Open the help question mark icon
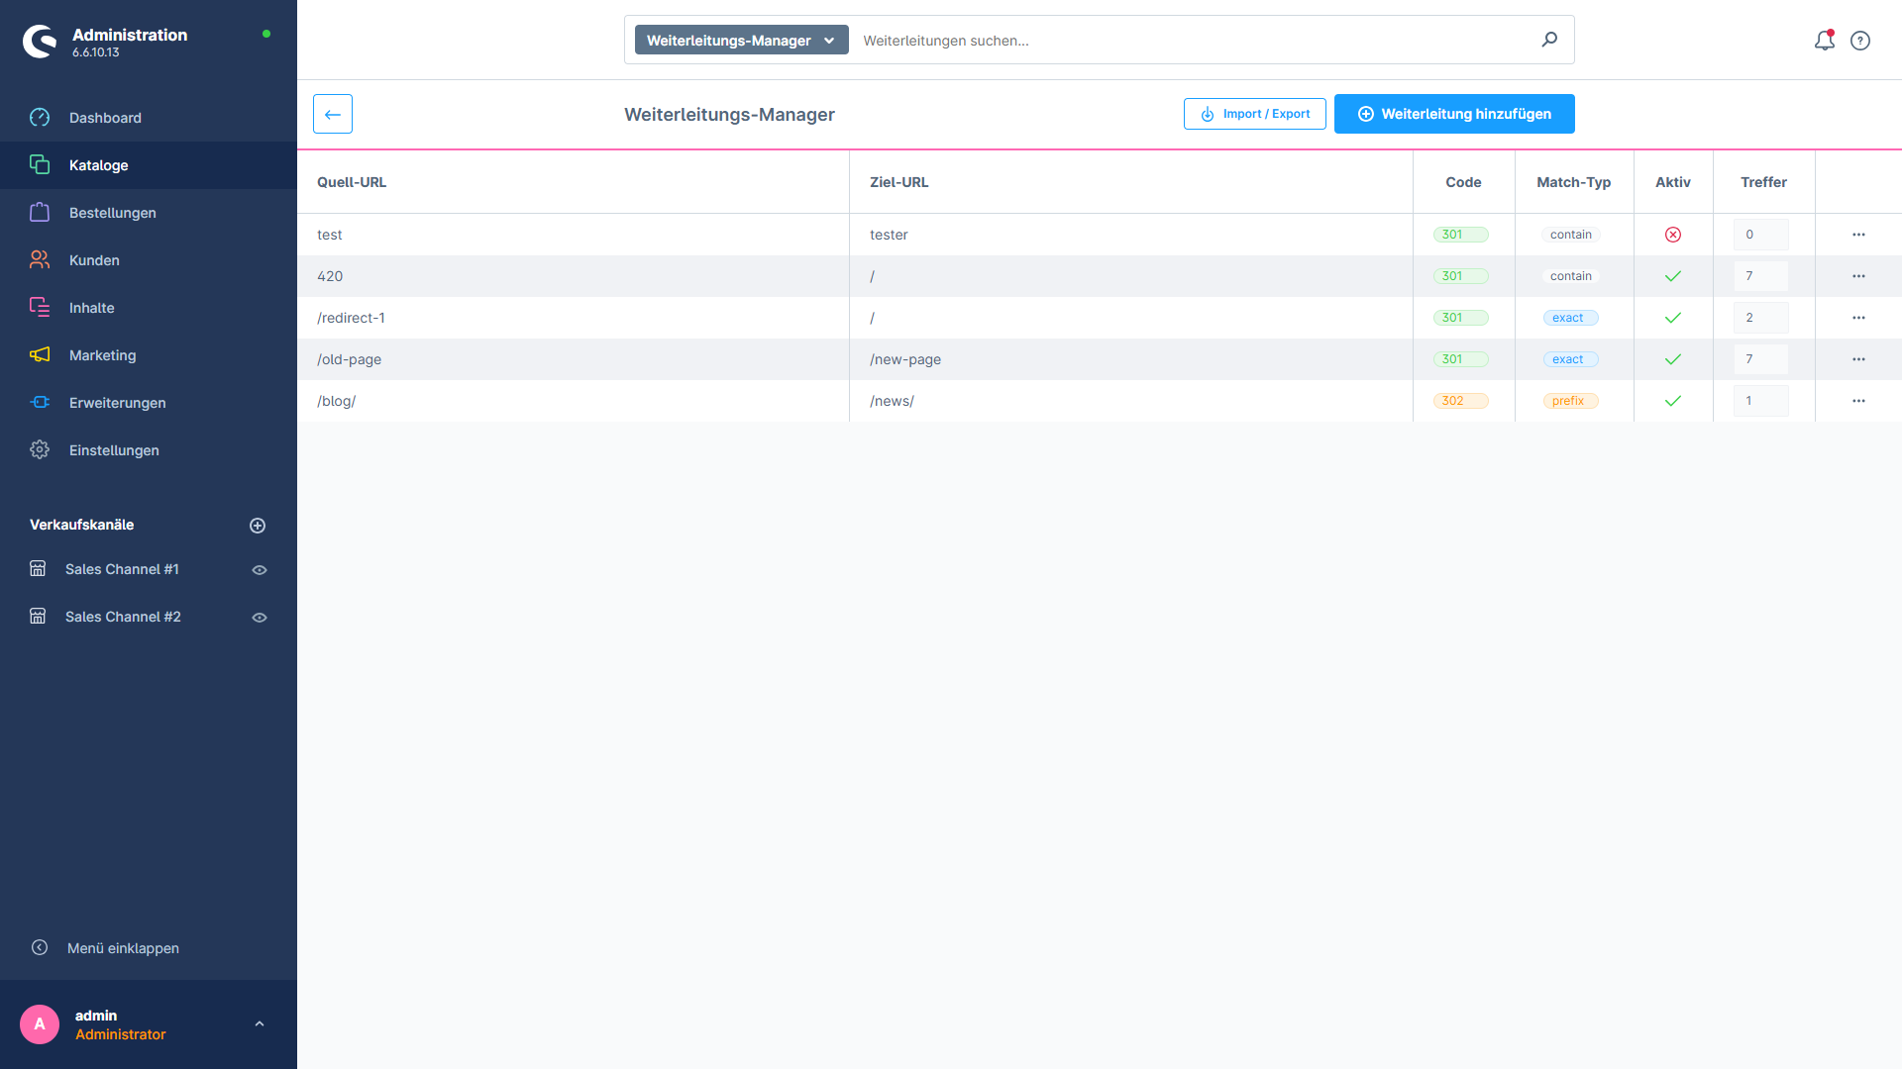 click(1860, 41)
